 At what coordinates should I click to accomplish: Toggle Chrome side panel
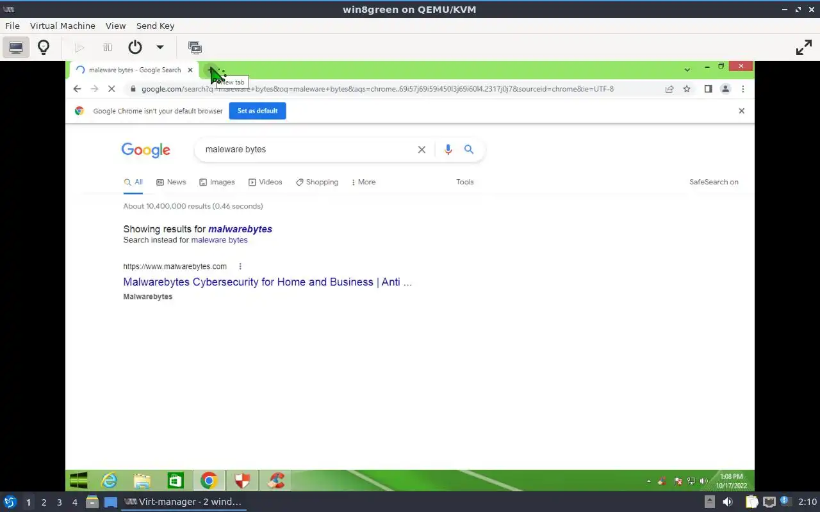coord(708,89)
